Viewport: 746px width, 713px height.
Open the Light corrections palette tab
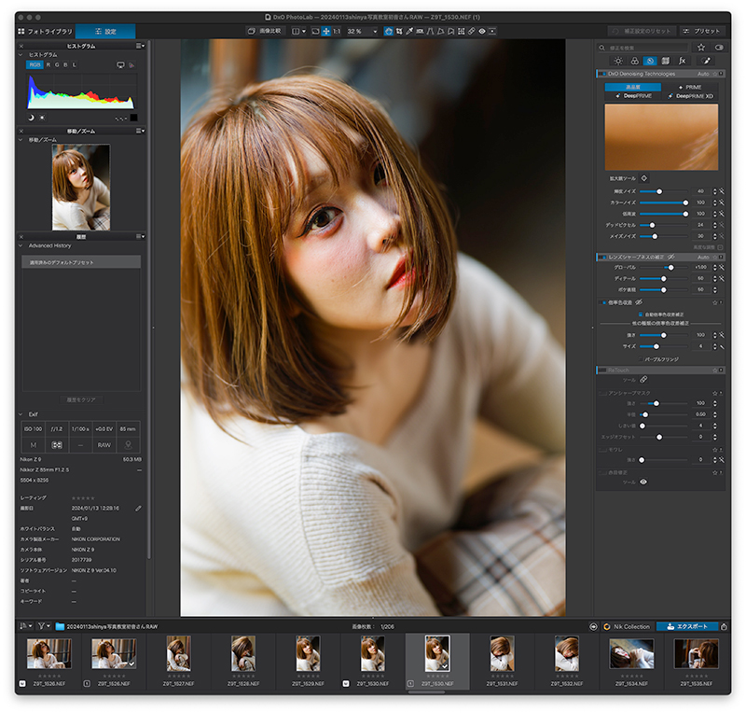[617, 60]
